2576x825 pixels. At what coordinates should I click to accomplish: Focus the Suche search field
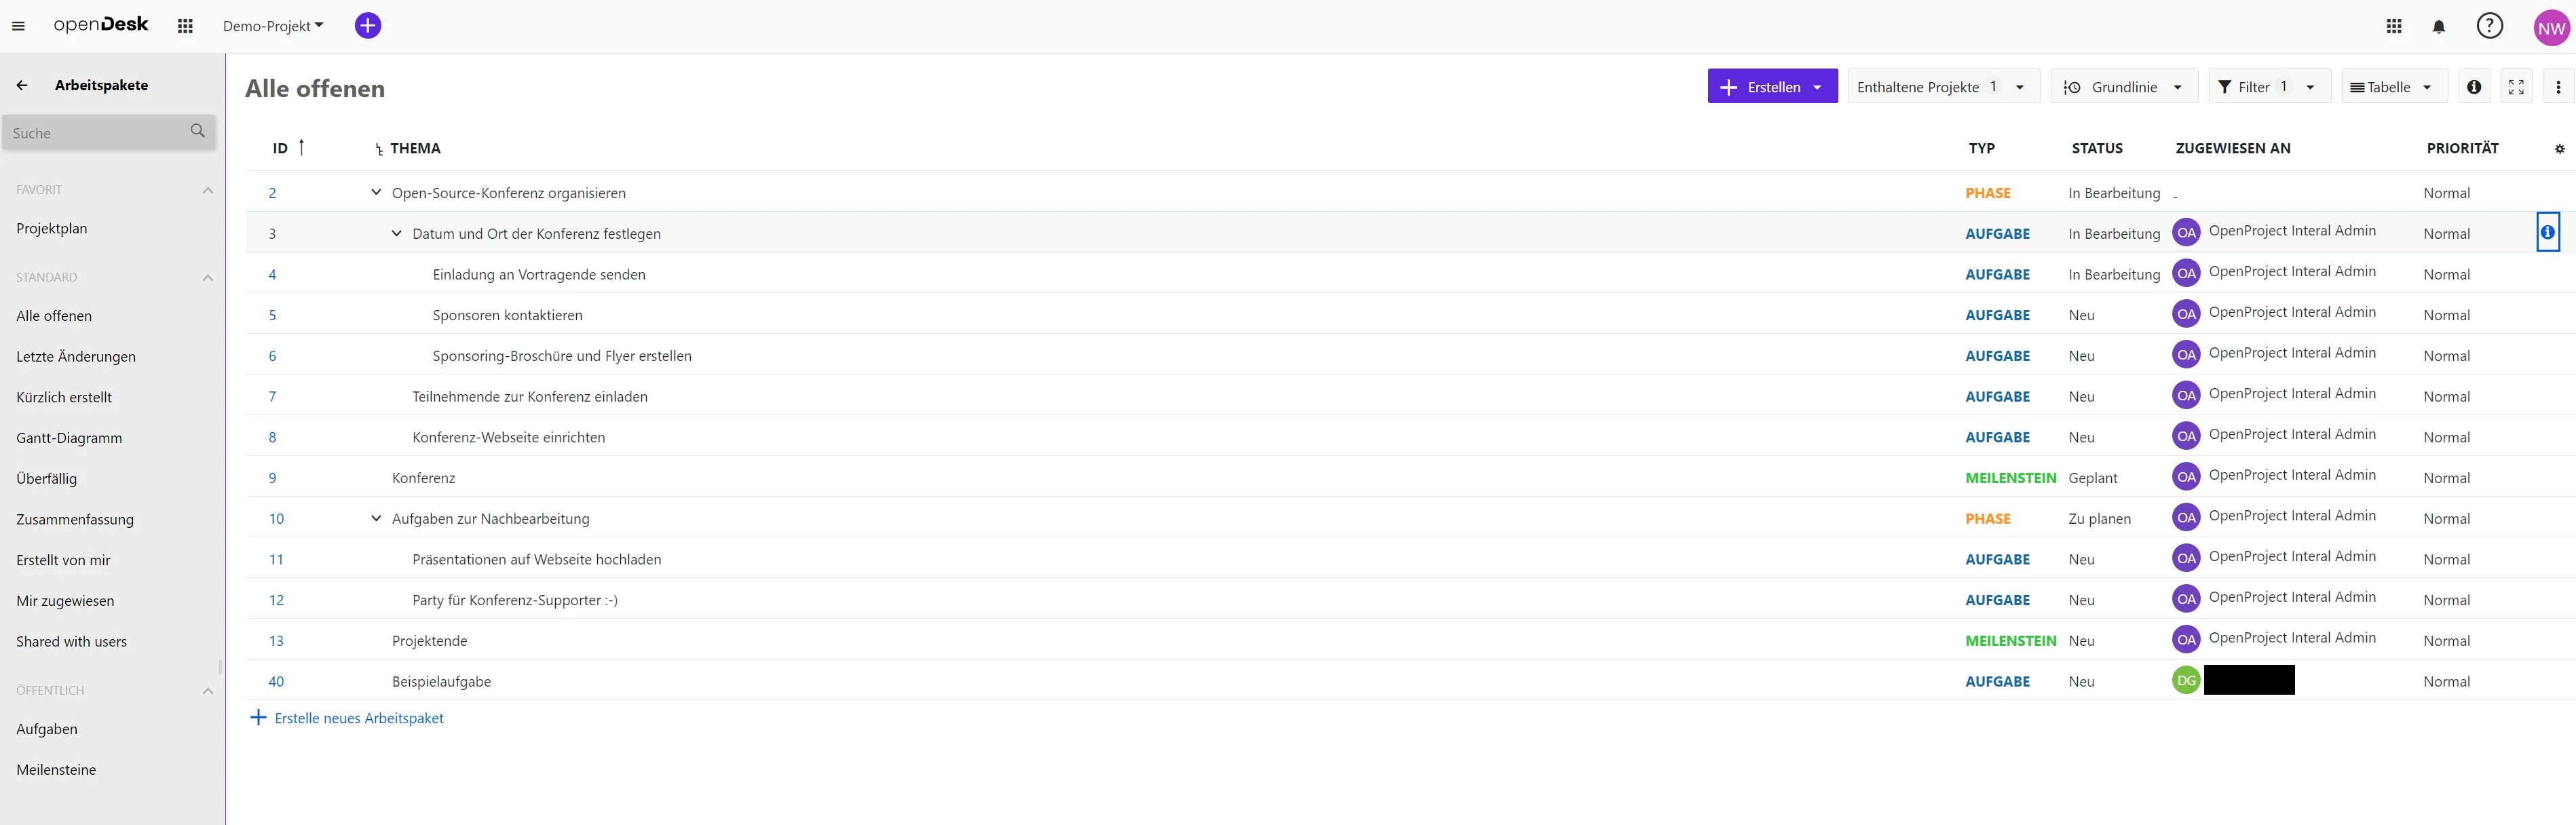tap(98, 133)
